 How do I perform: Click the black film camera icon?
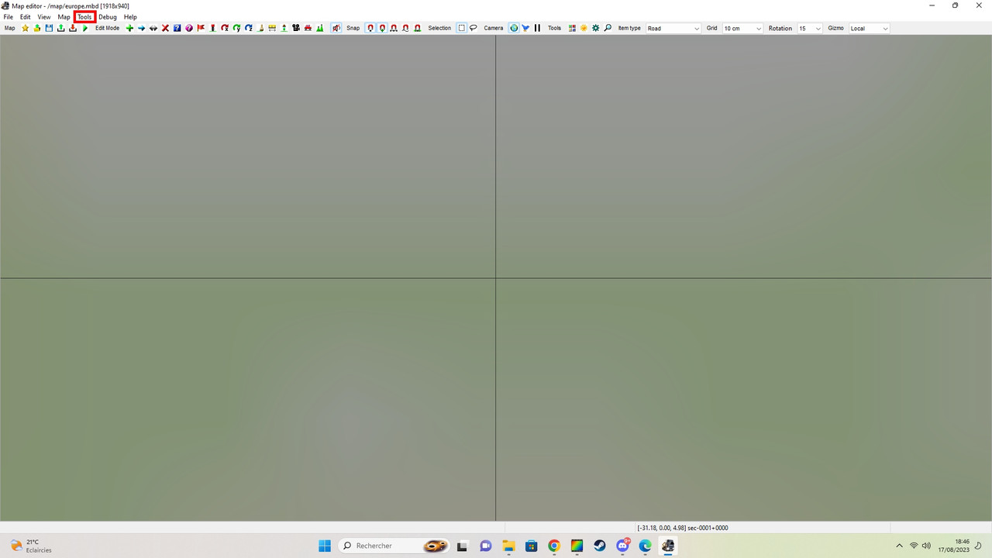coord(296,28)
